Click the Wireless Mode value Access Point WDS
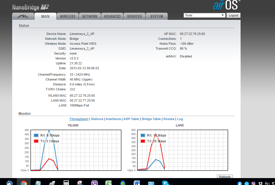 click(83, 44)
